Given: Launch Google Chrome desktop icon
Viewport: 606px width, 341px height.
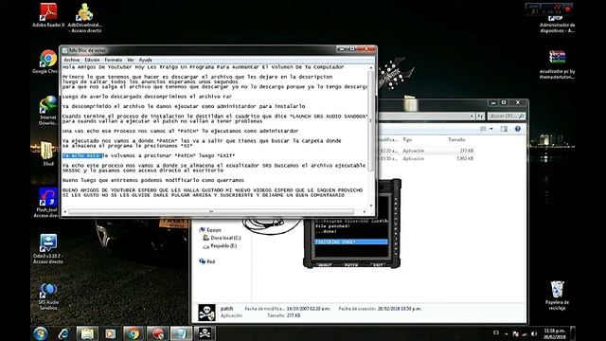Looking at the screenshot, I should (47, 61).
